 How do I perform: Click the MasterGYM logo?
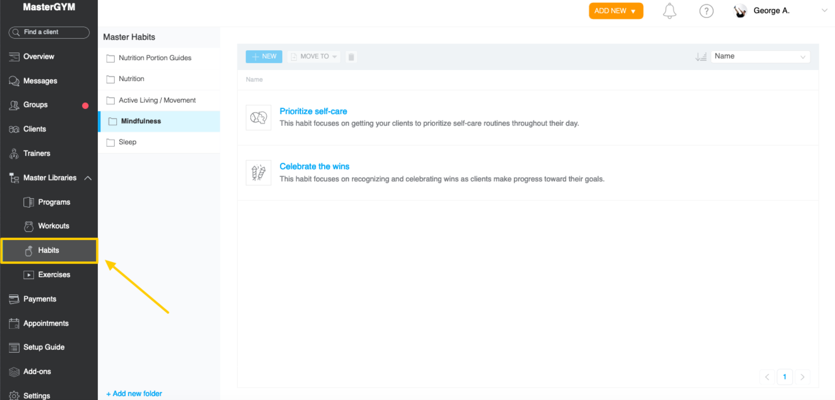[x=49, y=7]
